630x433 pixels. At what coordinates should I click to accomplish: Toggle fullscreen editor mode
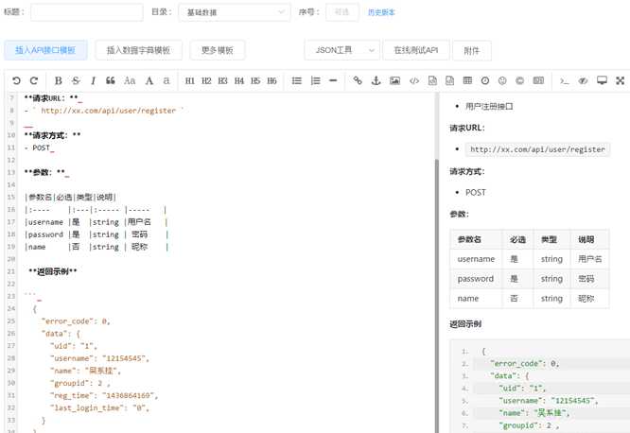click(620, 80)
